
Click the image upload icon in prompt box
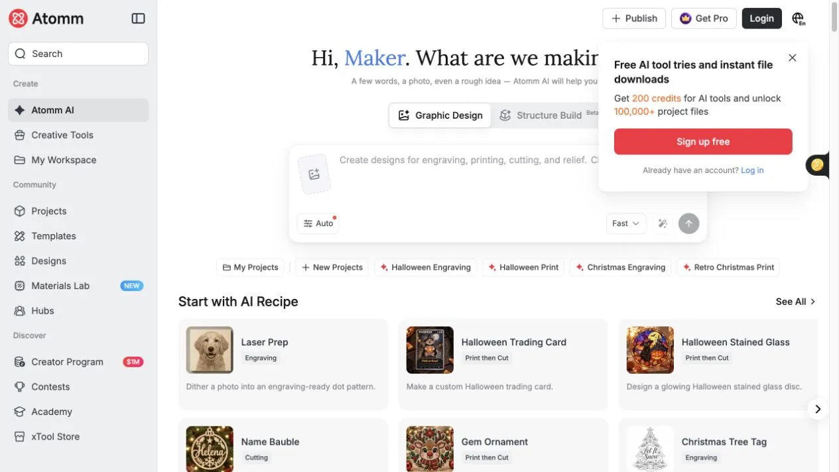[314, 174]
